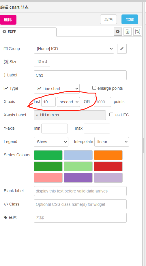
Task: Select the purple series colour swatch
Action: (x=78, y=178)
